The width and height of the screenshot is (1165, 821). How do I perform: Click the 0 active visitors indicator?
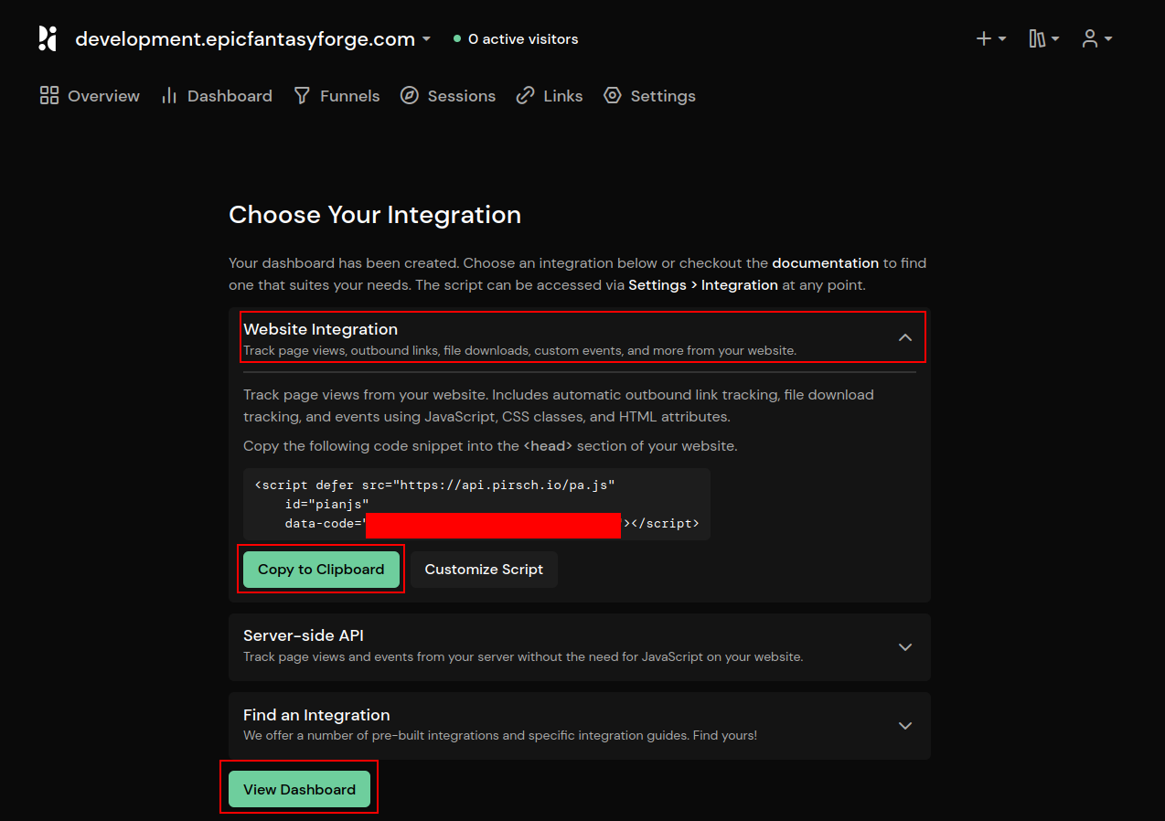(516, 39)
